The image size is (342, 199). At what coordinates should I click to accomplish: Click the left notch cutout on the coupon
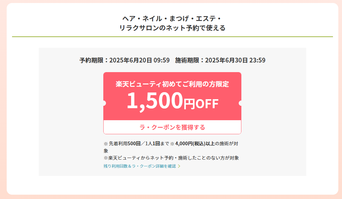click(x=105, y=103)
